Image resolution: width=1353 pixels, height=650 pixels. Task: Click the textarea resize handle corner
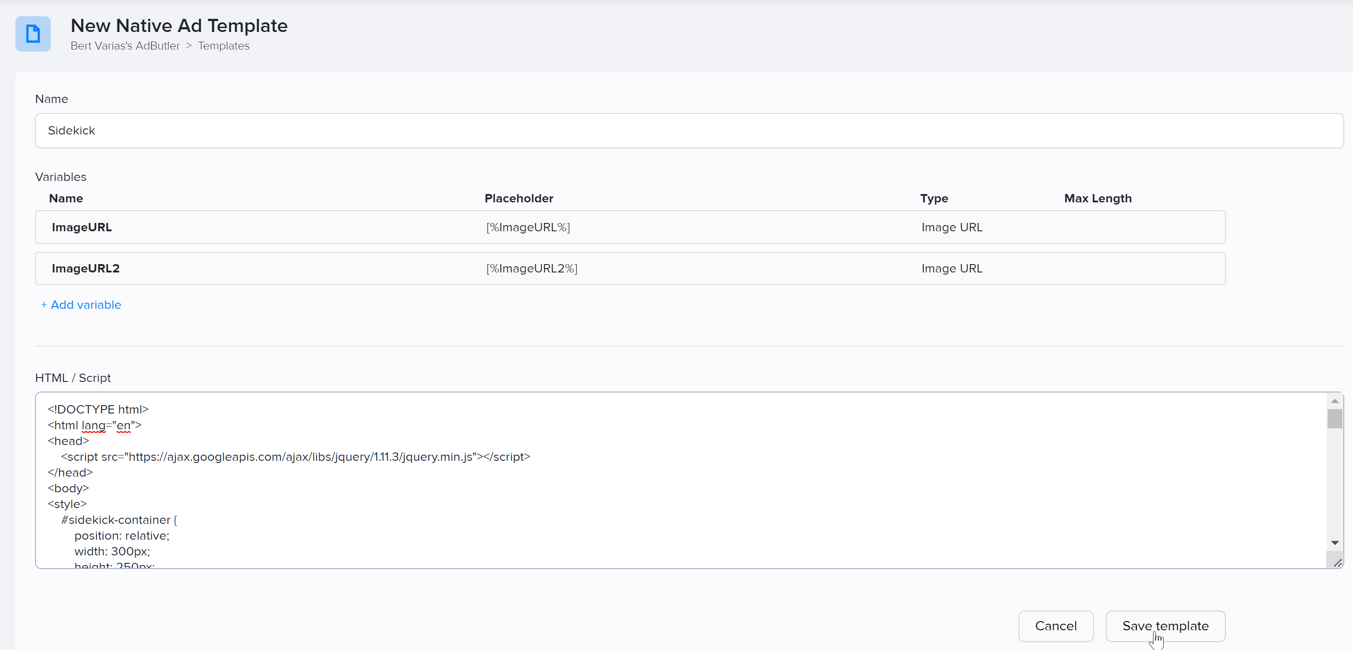coord(1337,563)
